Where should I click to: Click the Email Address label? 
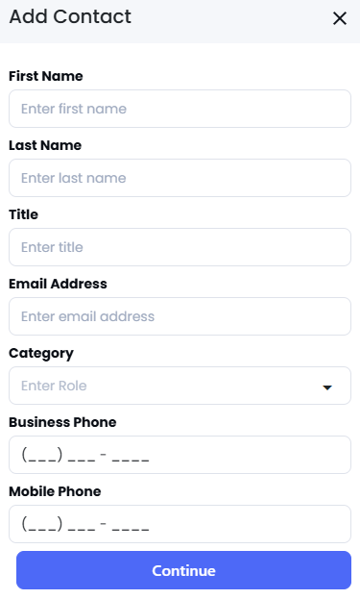pos(58,284)
